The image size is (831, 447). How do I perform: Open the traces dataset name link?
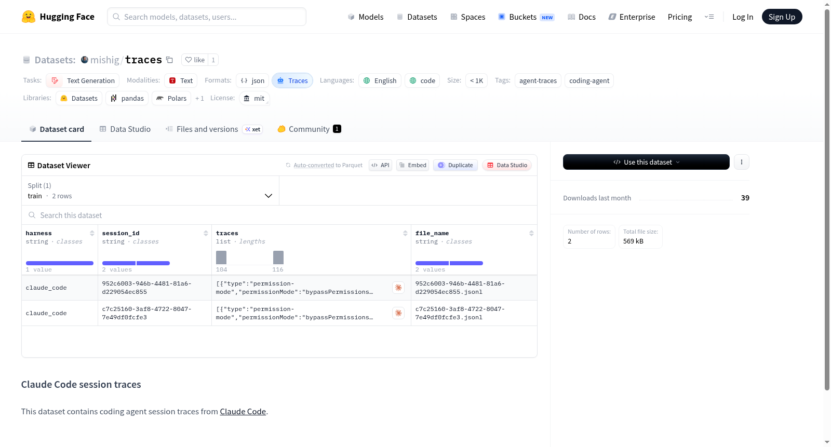[143, 60]
